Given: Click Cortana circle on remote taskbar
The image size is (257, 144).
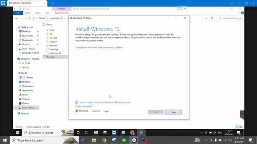Looking at the screenshot, I should (78, 132).
